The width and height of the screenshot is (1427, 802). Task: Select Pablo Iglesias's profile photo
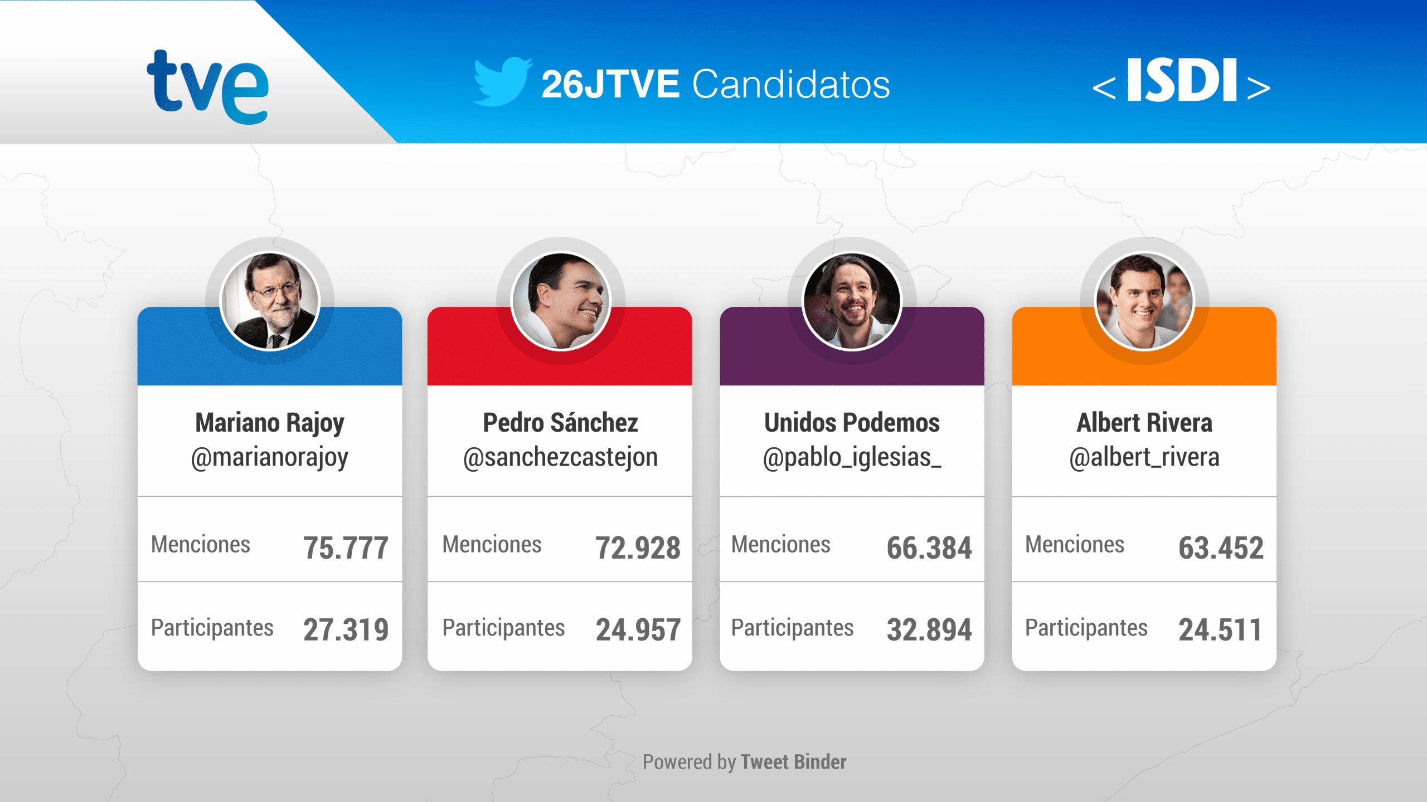click(852, 301)
